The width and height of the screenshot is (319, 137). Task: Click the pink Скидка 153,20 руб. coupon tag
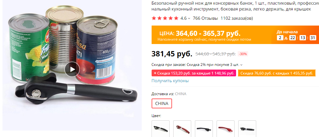[x=194, y=73]
